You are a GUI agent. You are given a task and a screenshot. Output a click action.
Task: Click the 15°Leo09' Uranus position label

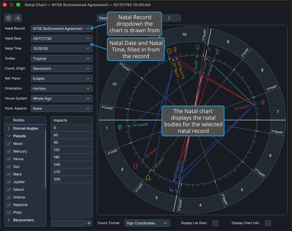140,125
